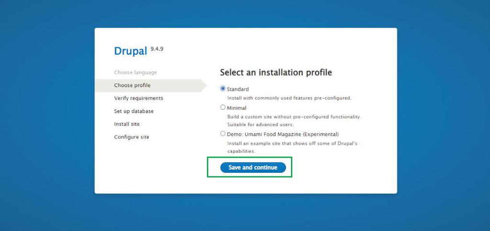
Task: Click the 'Select an installation profile' heading
Action: tap(276, 73)
